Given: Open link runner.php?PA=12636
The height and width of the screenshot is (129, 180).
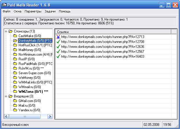Looking at the screenshot, I should point(103,47).
